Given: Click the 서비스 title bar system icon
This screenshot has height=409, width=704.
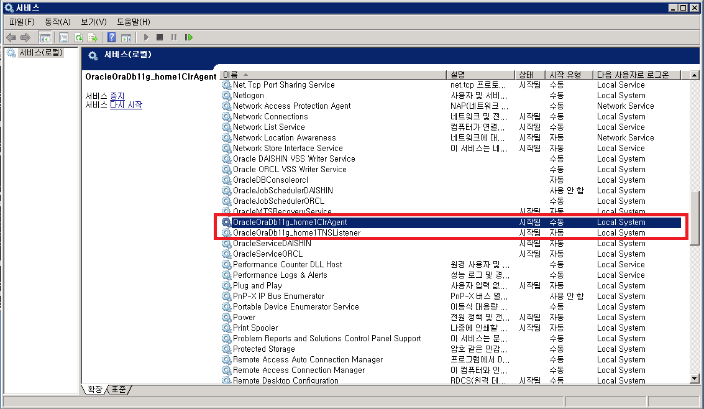Looking at the screenshot, I should click(9, 7).
